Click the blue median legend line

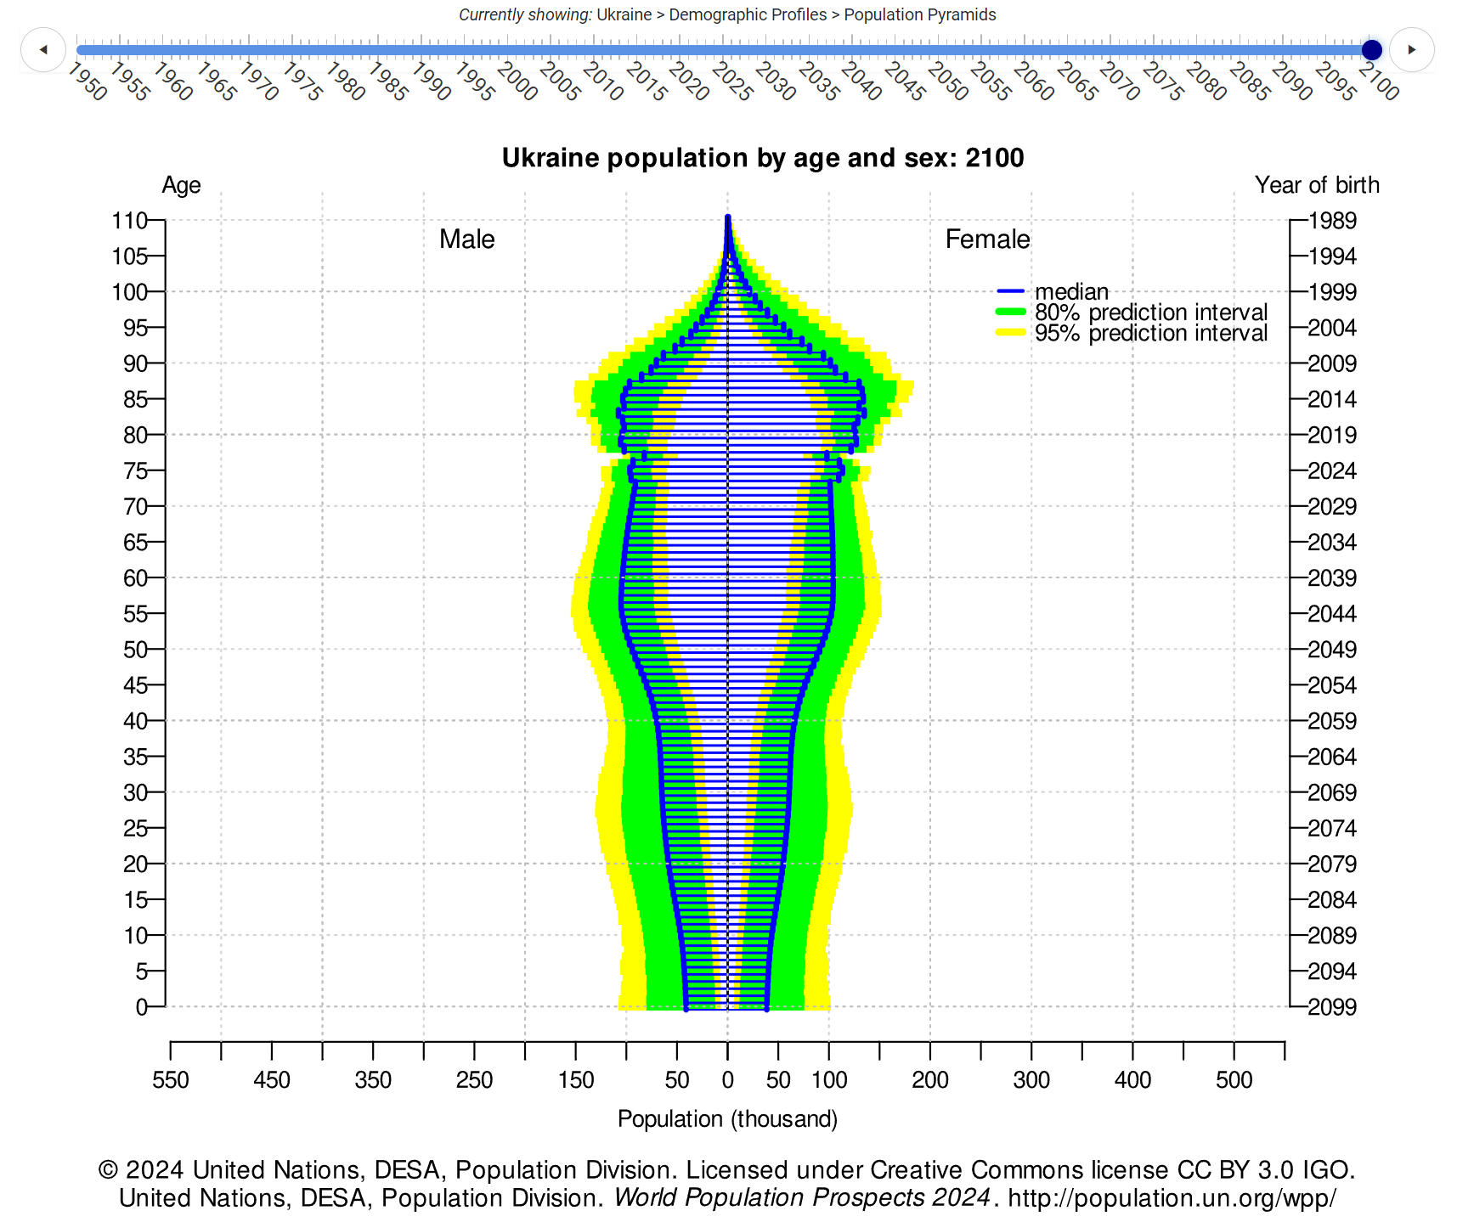click(x=1011, y=291)
